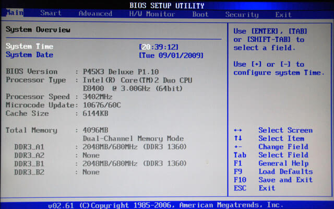Go to the H/W Monitor tab
334x209 pixels.
tap(152, 14)
